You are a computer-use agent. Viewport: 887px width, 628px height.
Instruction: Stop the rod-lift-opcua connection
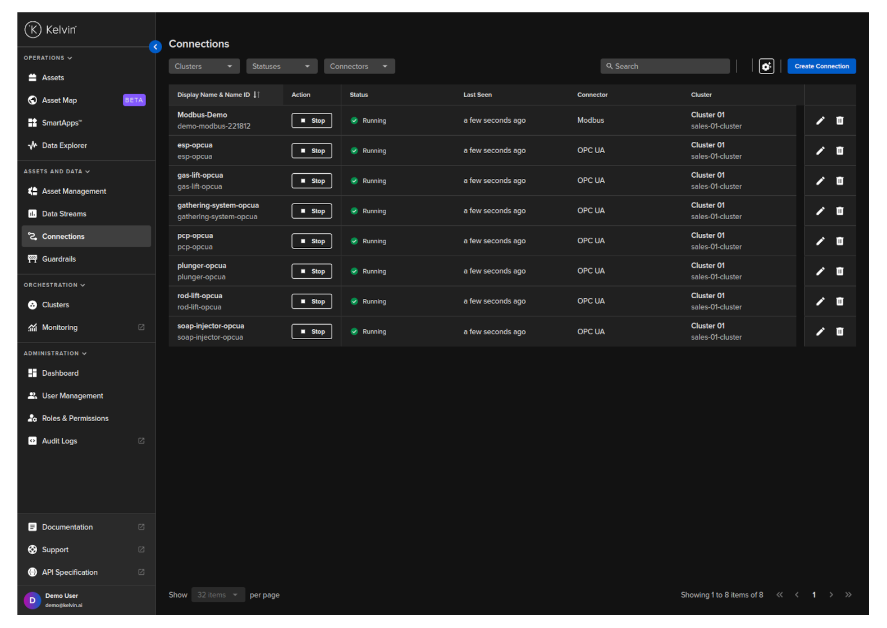pos(312,302)
